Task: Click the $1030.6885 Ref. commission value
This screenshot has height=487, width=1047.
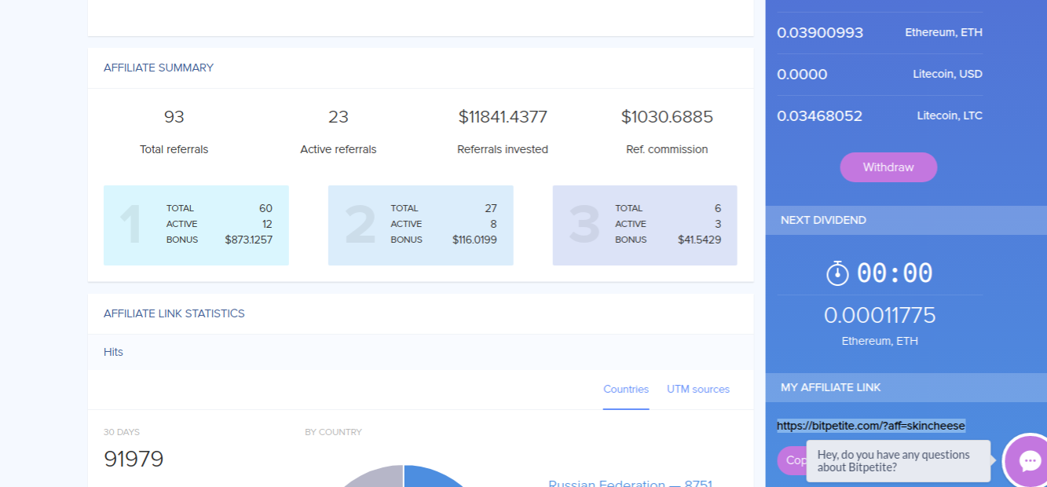Action: pyautogui.click(x=667, y=117)
